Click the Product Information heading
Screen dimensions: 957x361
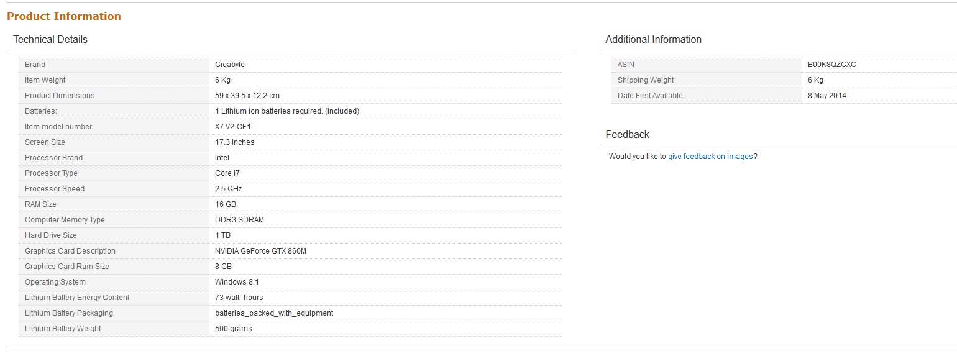pos(64,16)
